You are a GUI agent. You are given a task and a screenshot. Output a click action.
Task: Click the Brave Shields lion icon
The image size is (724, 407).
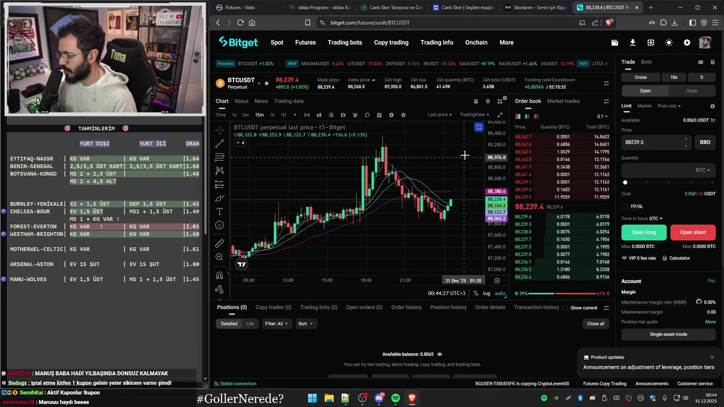coord(609,23)
